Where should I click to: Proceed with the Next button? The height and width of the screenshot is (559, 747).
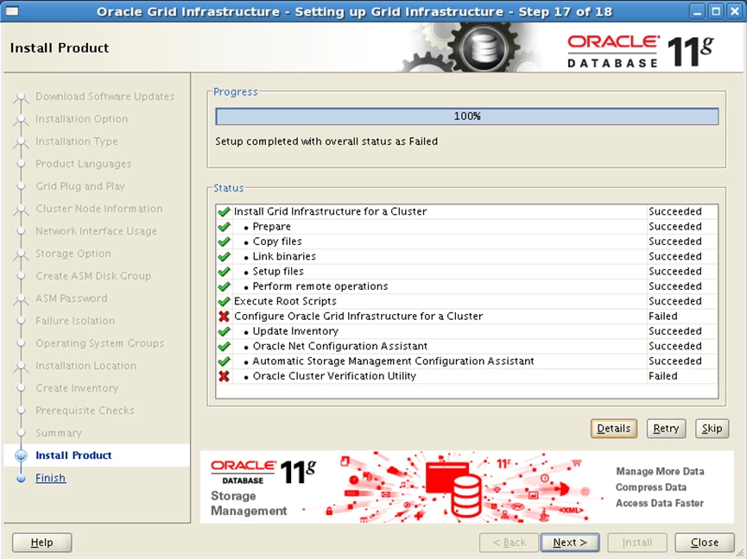click(570, 543)
